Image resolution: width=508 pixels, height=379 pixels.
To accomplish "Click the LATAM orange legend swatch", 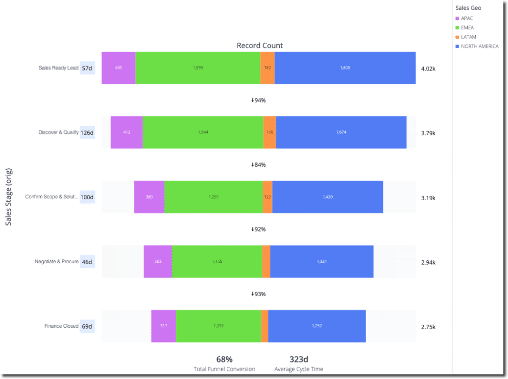I will pos(457,37).
